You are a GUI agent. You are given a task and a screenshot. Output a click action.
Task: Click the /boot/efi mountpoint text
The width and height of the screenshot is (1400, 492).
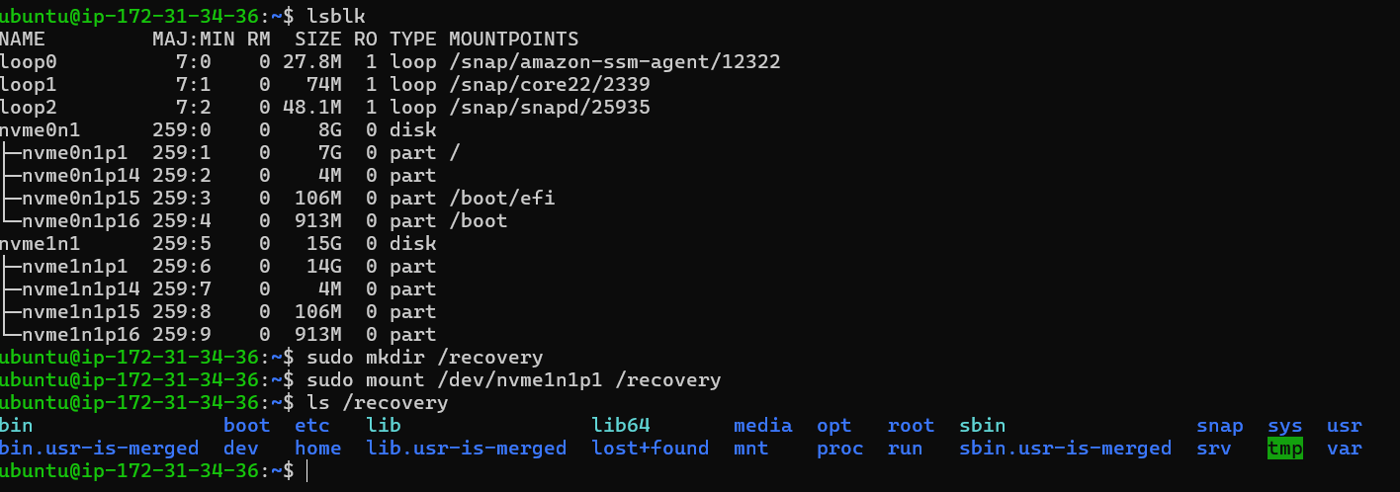[x=501, y=198]
